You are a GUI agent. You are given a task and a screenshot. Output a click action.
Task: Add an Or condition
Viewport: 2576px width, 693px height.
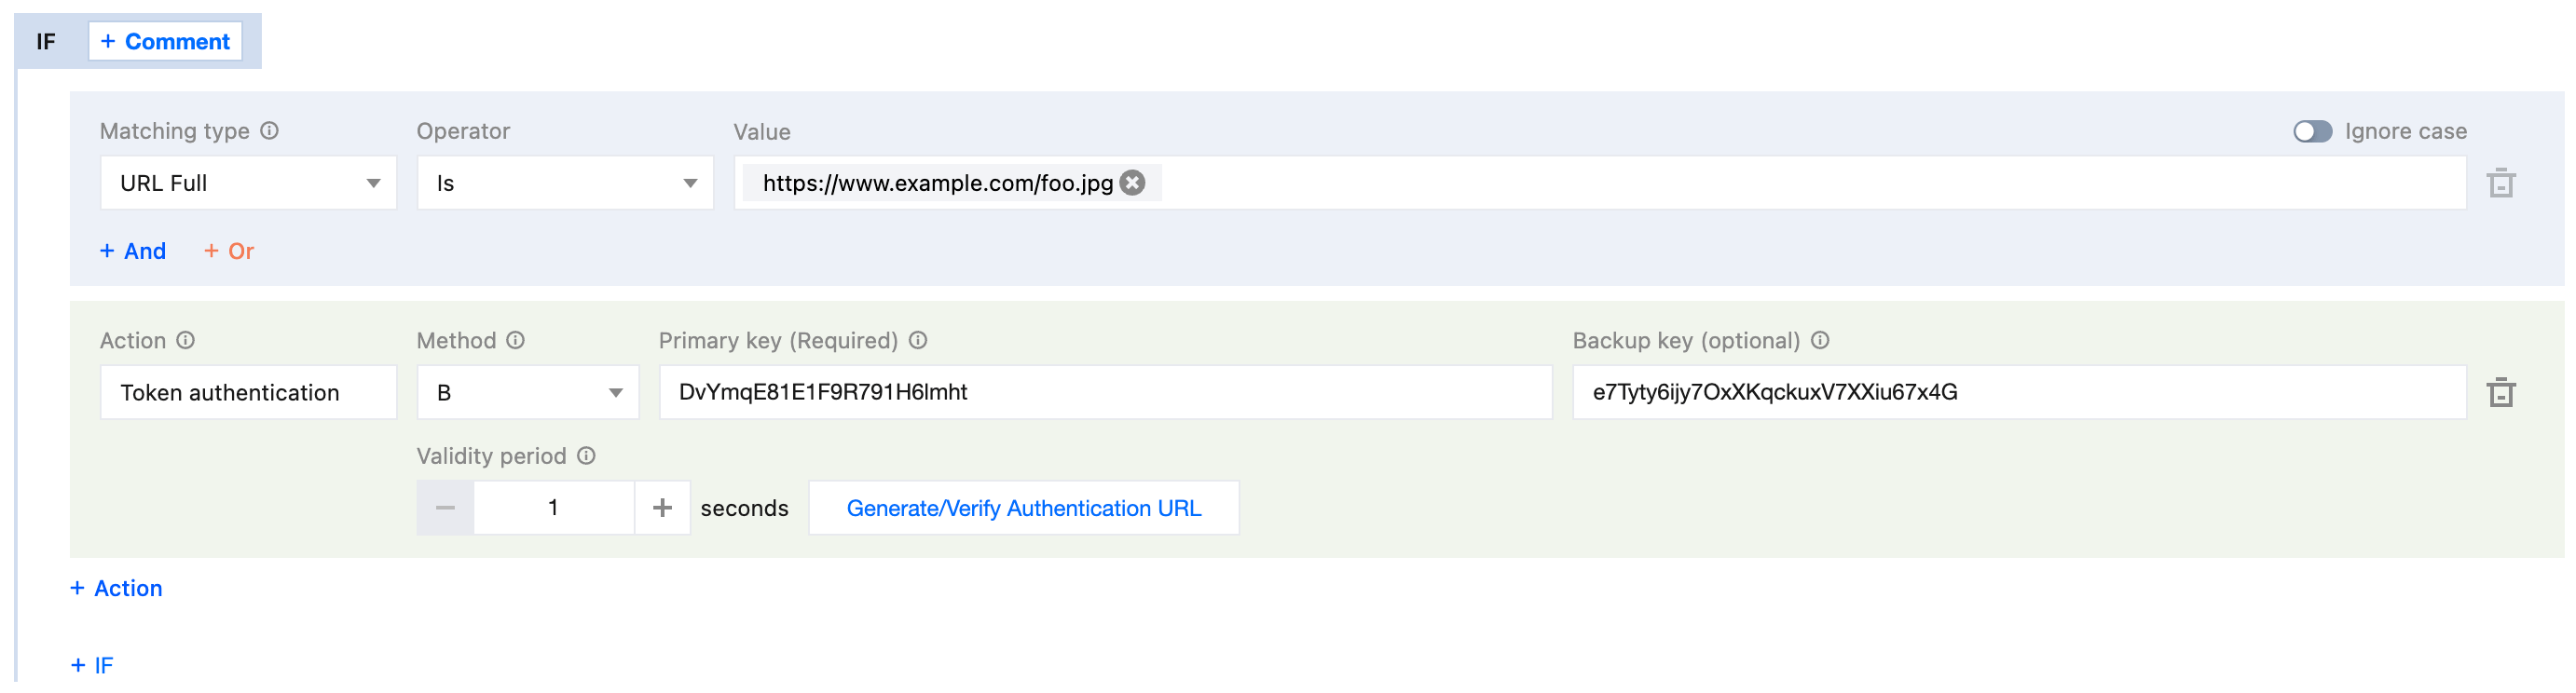pos(229,251)
